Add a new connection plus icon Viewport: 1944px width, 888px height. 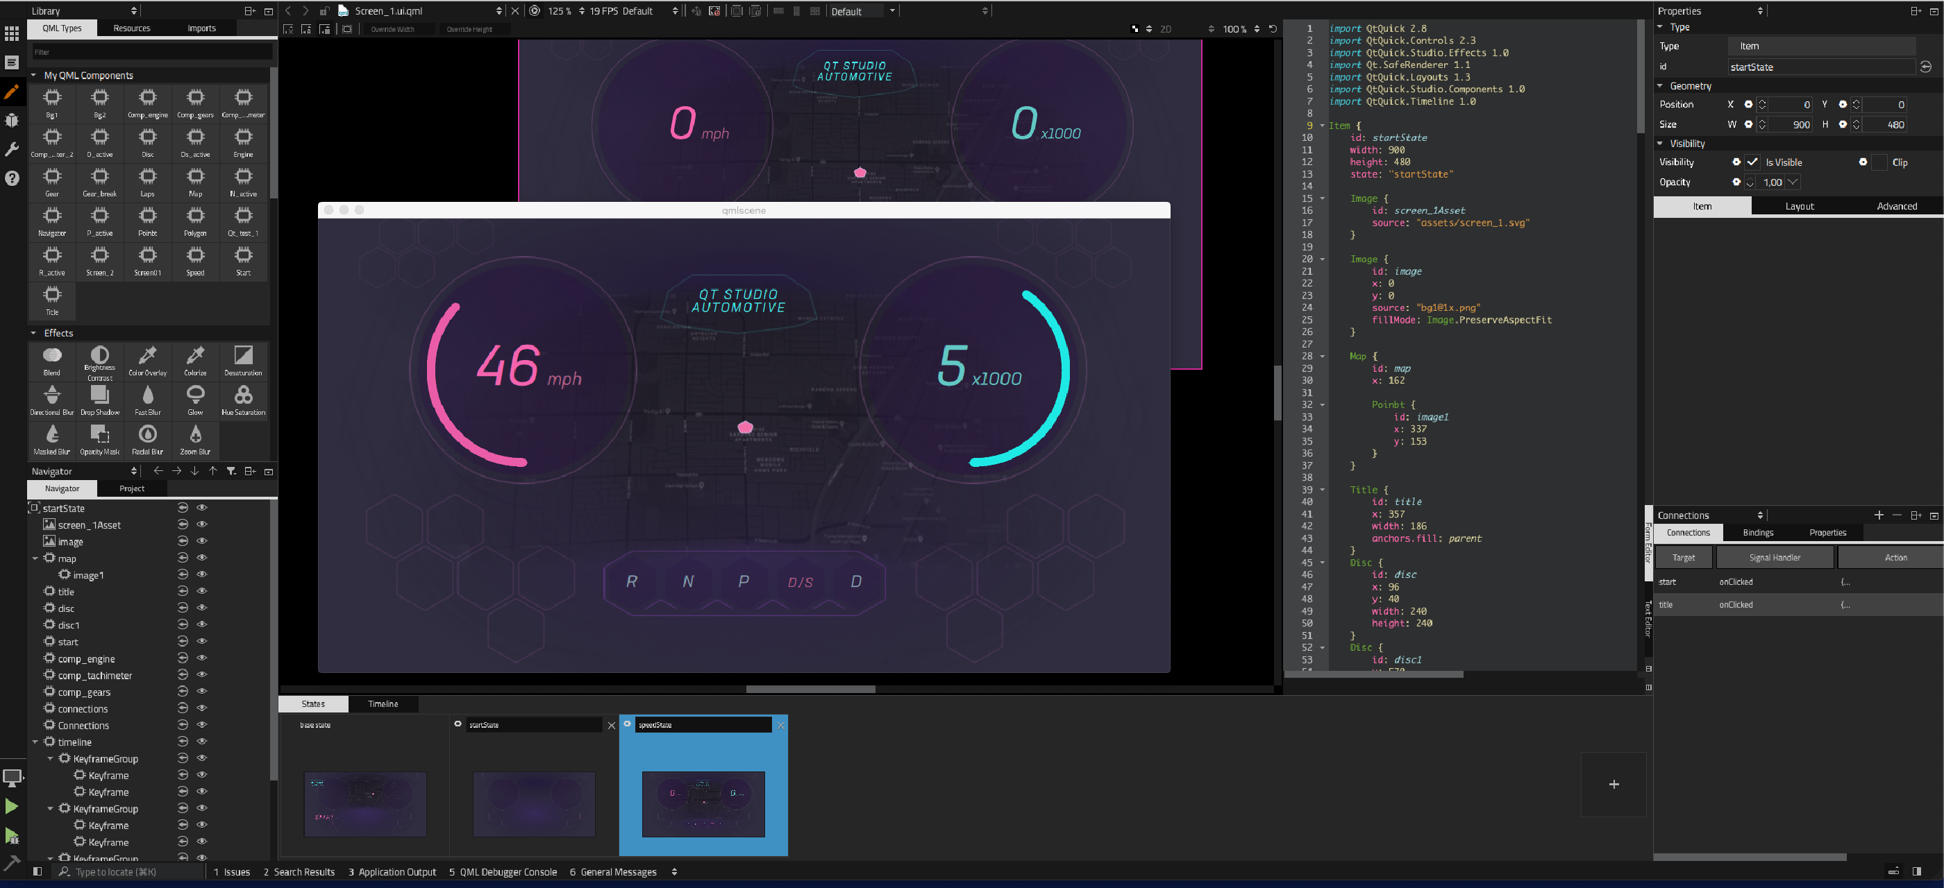click(1878, 515)
